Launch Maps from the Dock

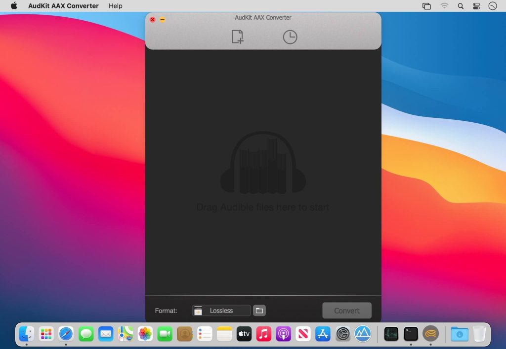coord(125,334)
